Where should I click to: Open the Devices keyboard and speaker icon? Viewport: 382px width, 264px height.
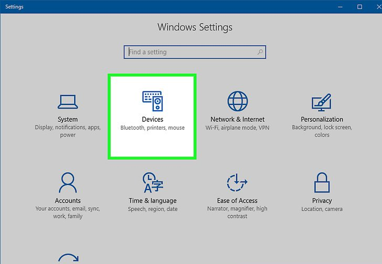(x=152, y=101)
